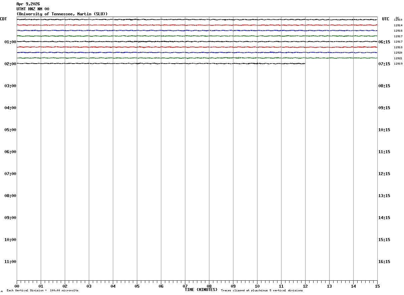Click the "03:00" CDT time label
The image size is (404, 295).
click(x=10, y=86)
